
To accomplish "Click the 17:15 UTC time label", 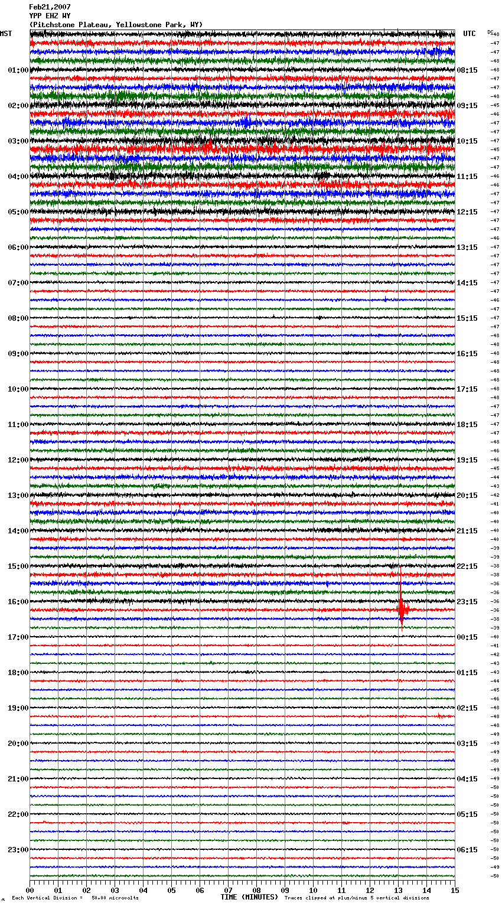I will tap(467, 389).
